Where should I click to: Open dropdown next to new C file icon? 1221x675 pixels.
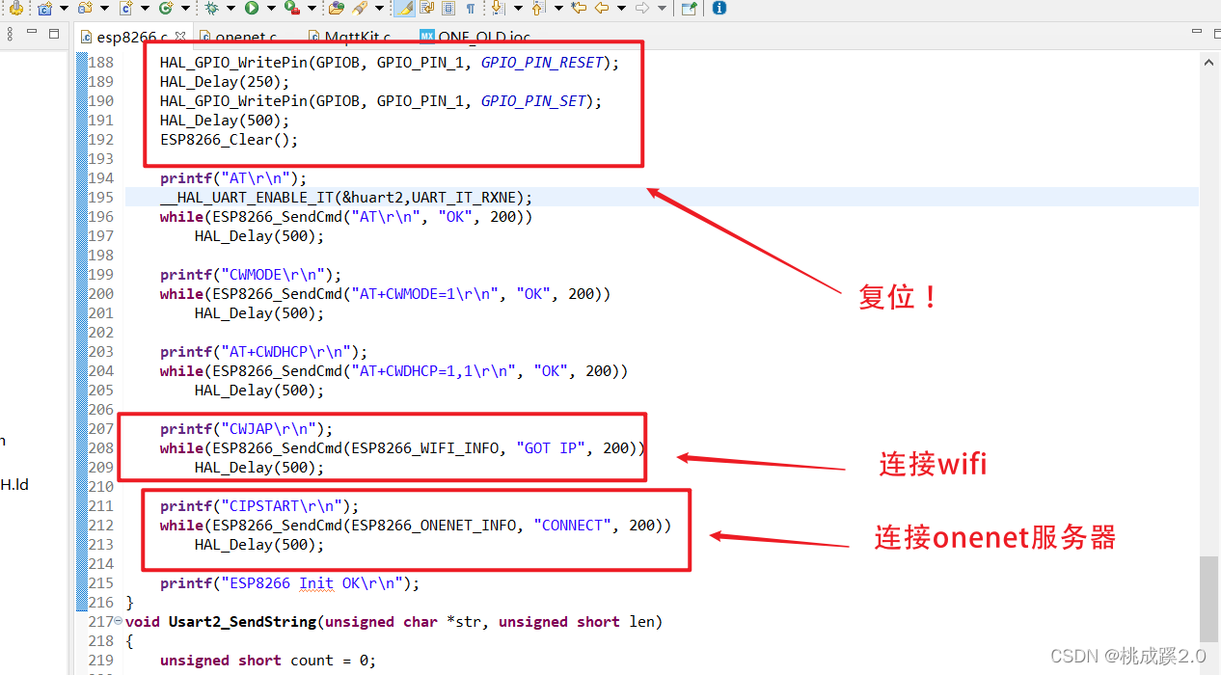tap(144, 8)
